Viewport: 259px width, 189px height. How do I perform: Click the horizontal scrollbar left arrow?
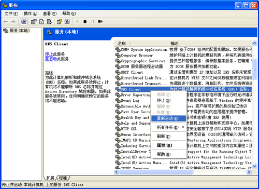pos(117,172)
